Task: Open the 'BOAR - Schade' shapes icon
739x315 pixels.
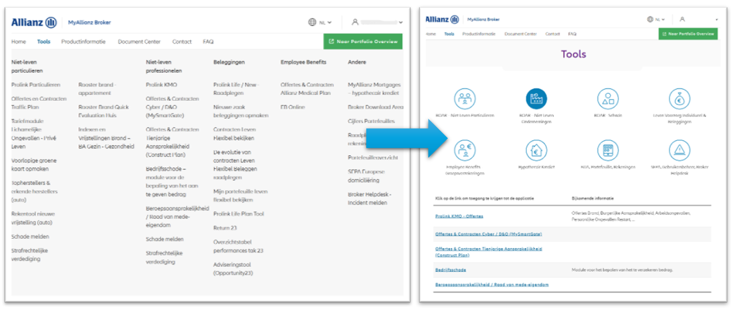Action: pos(608,99)
